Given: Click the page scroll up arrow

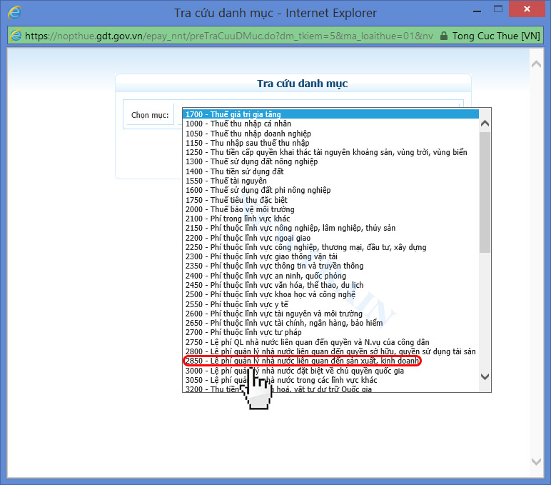Looking at the screenshot, I should pos(536,64).
